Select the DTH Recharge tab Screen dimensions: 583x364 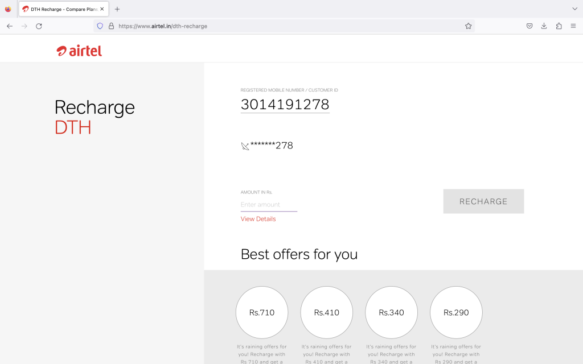(x=64, y=9)
